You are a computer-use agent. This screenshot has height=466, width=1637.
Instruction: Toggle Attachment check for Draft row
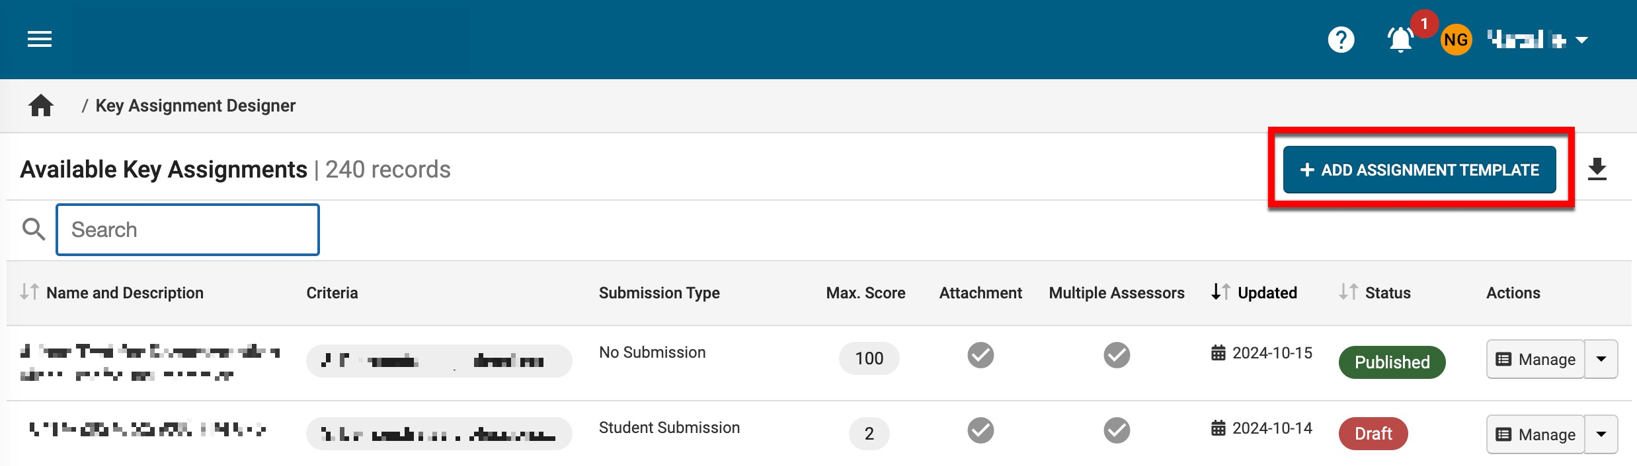980,430
